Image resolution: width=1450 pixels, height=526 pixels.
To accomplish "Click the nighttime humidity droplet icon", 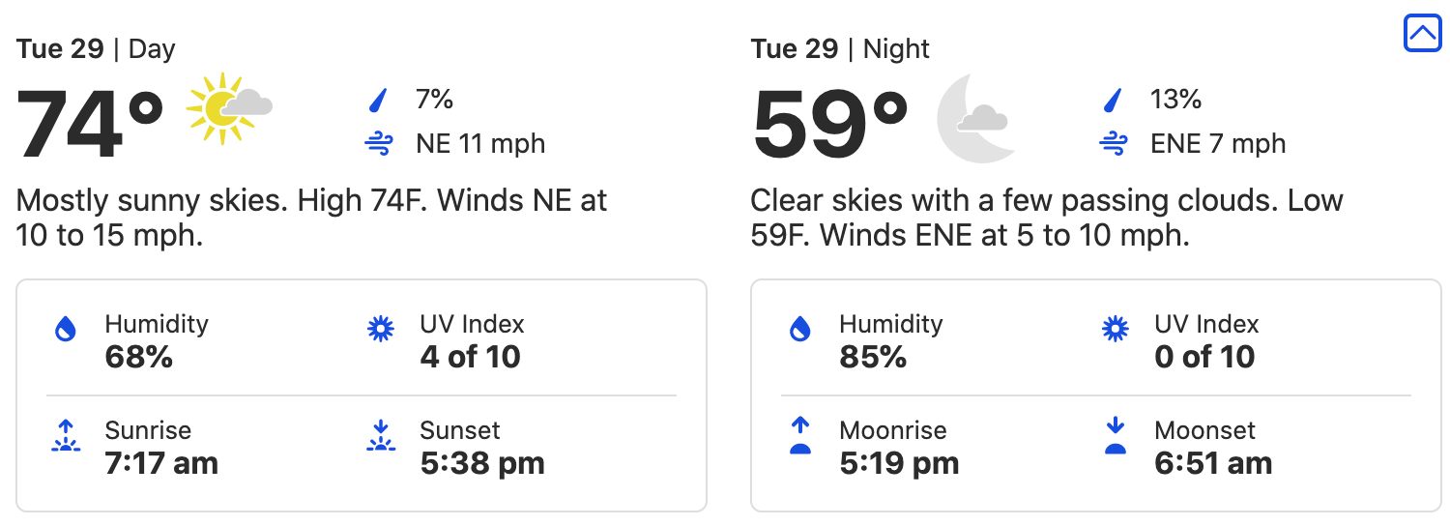I will [799, 330].
